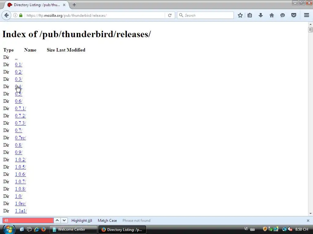This screenshot has width=313, height=234.
Task: Open the 1.1a1/ directory link
Action: click(x=21, y=211)
